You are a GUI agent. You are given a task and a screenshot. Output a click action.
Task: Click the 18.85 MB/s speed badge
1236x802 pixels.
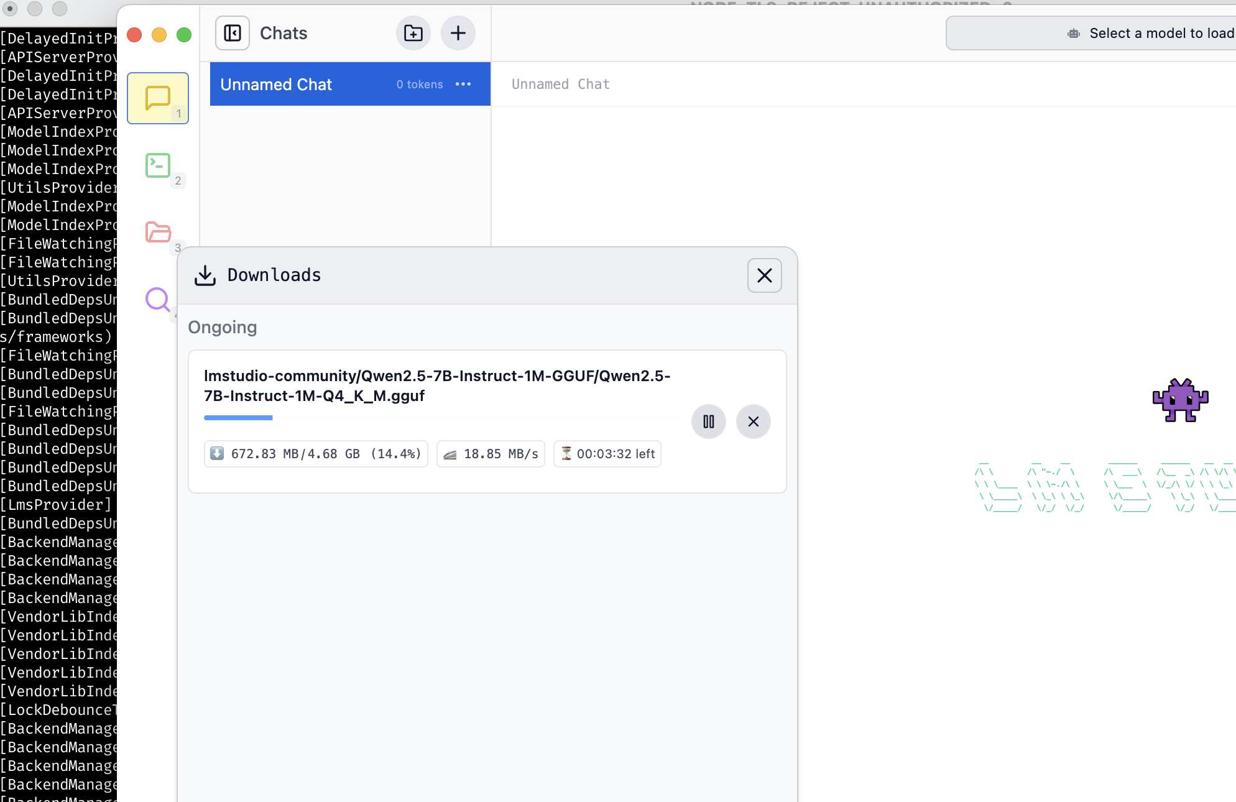491,454
